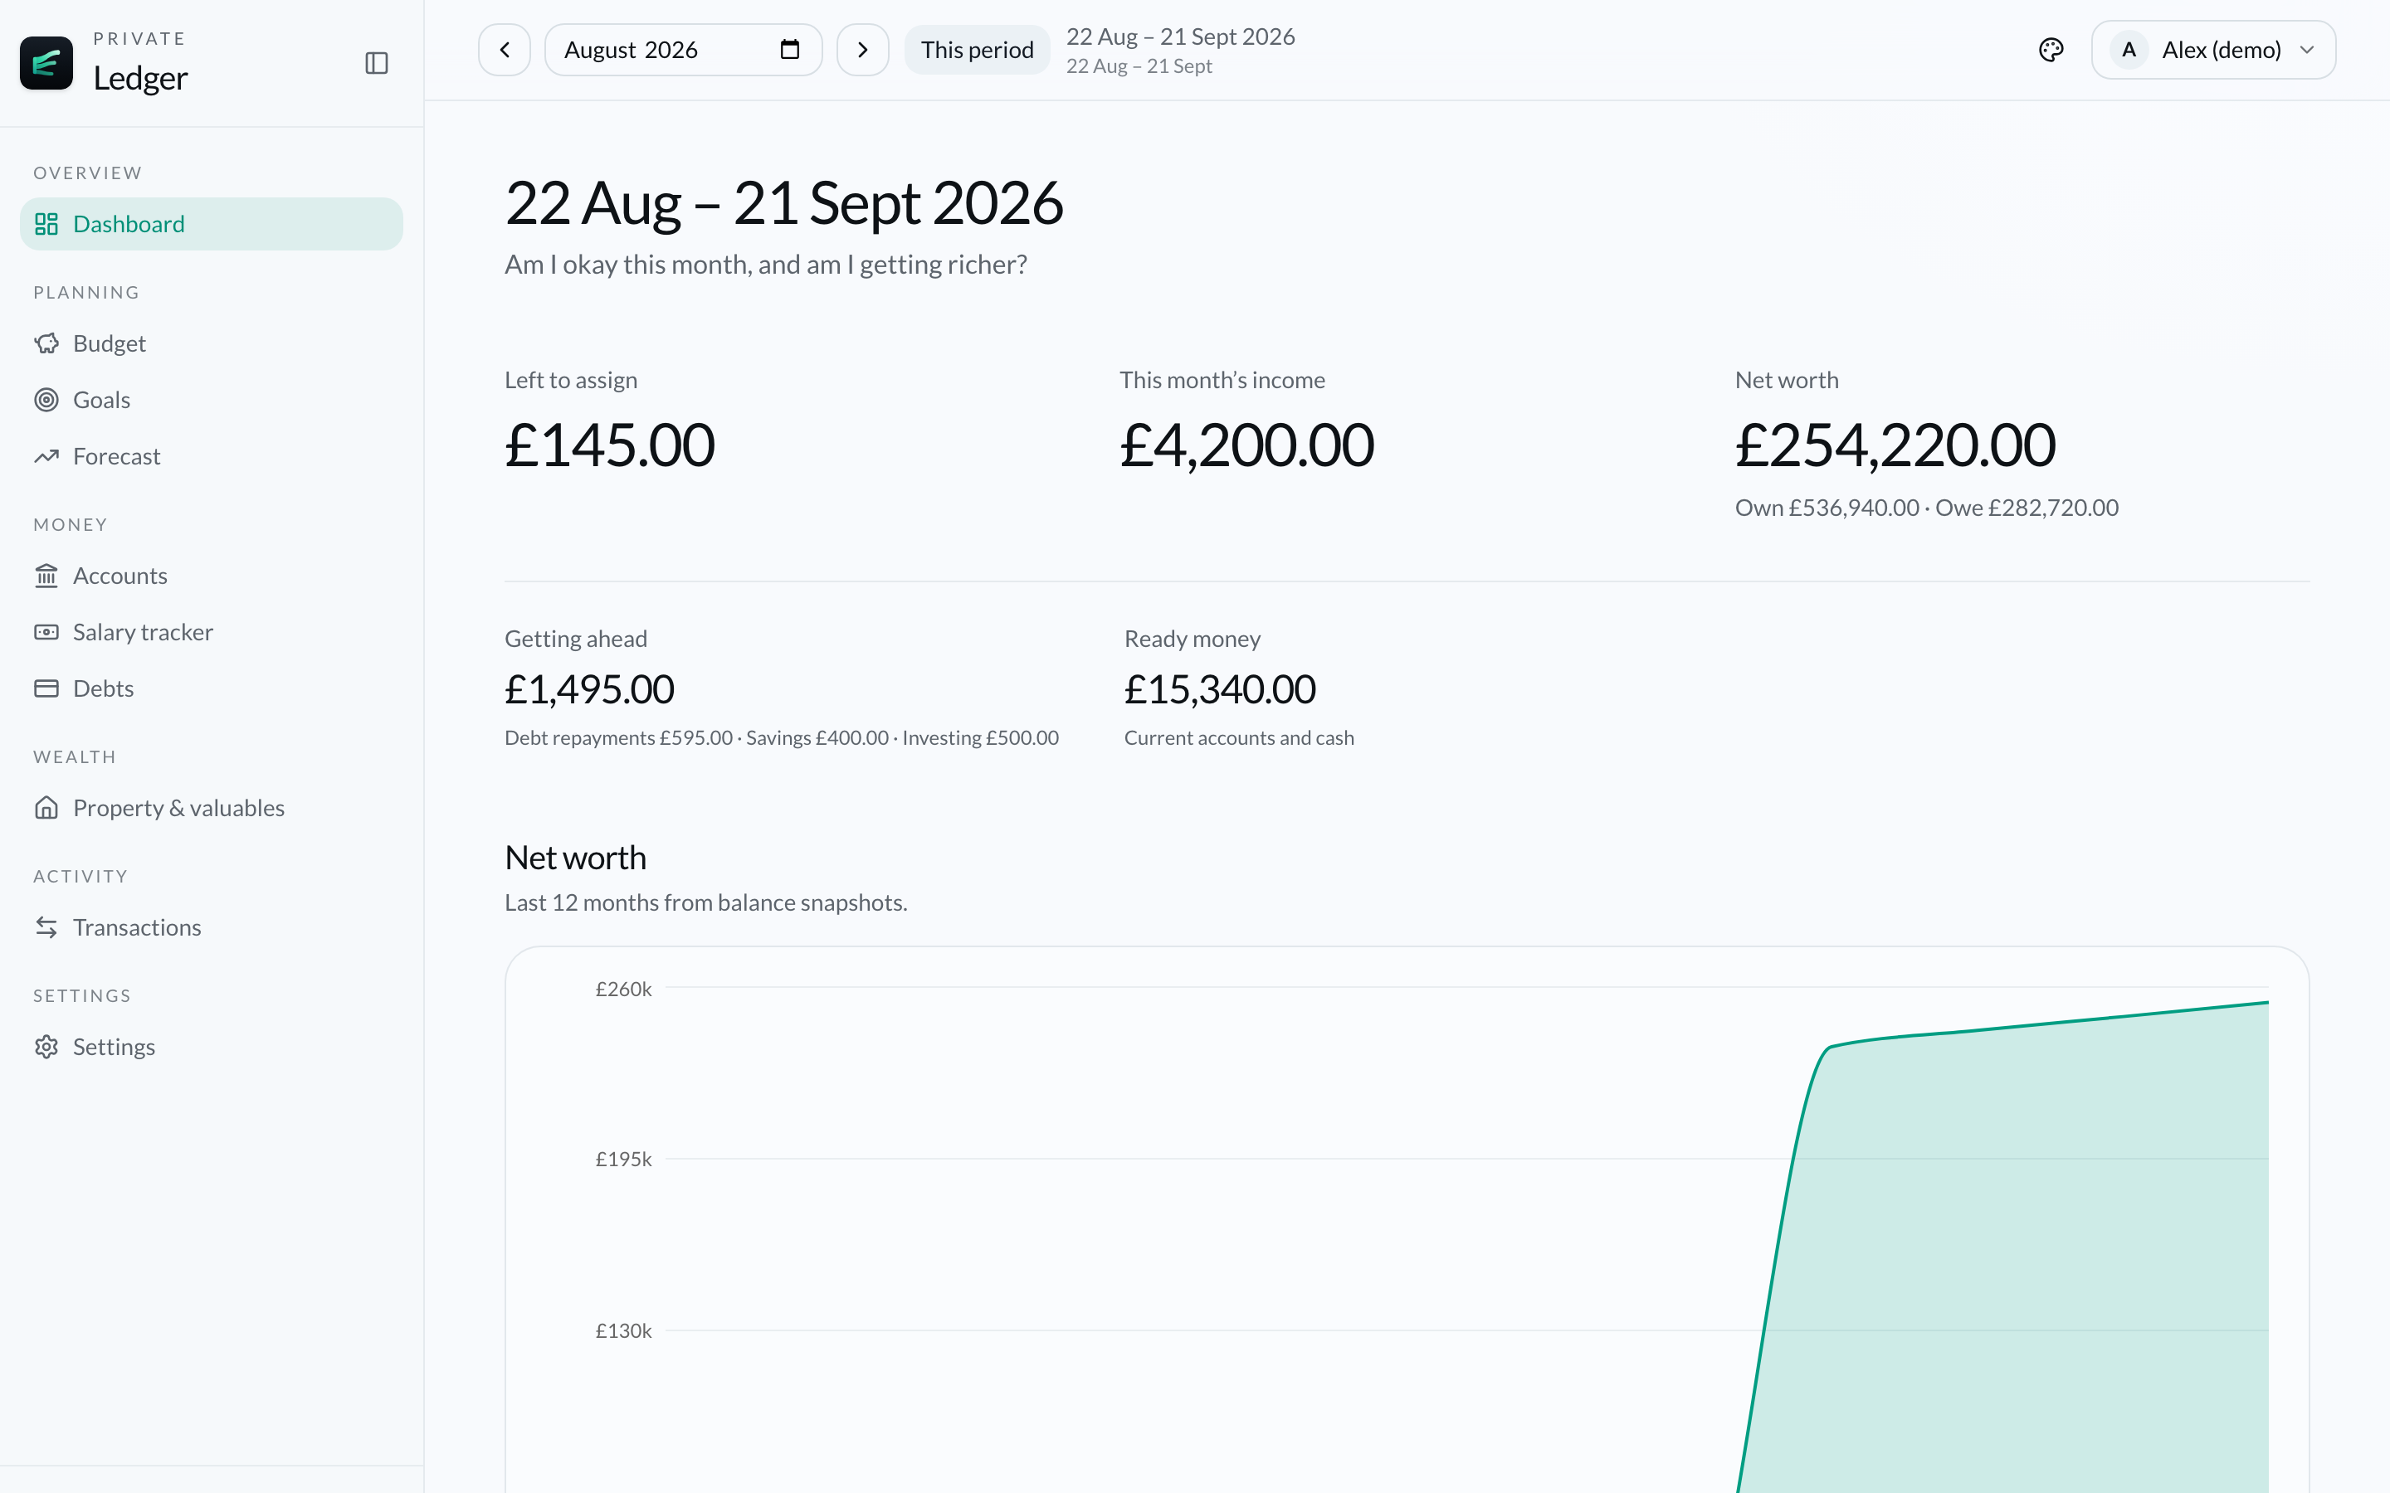Click the Debt repayments breakdown line
The width and height of the screenshot is (2390, 1493).
pyautogui.click(x=781, y=737)
